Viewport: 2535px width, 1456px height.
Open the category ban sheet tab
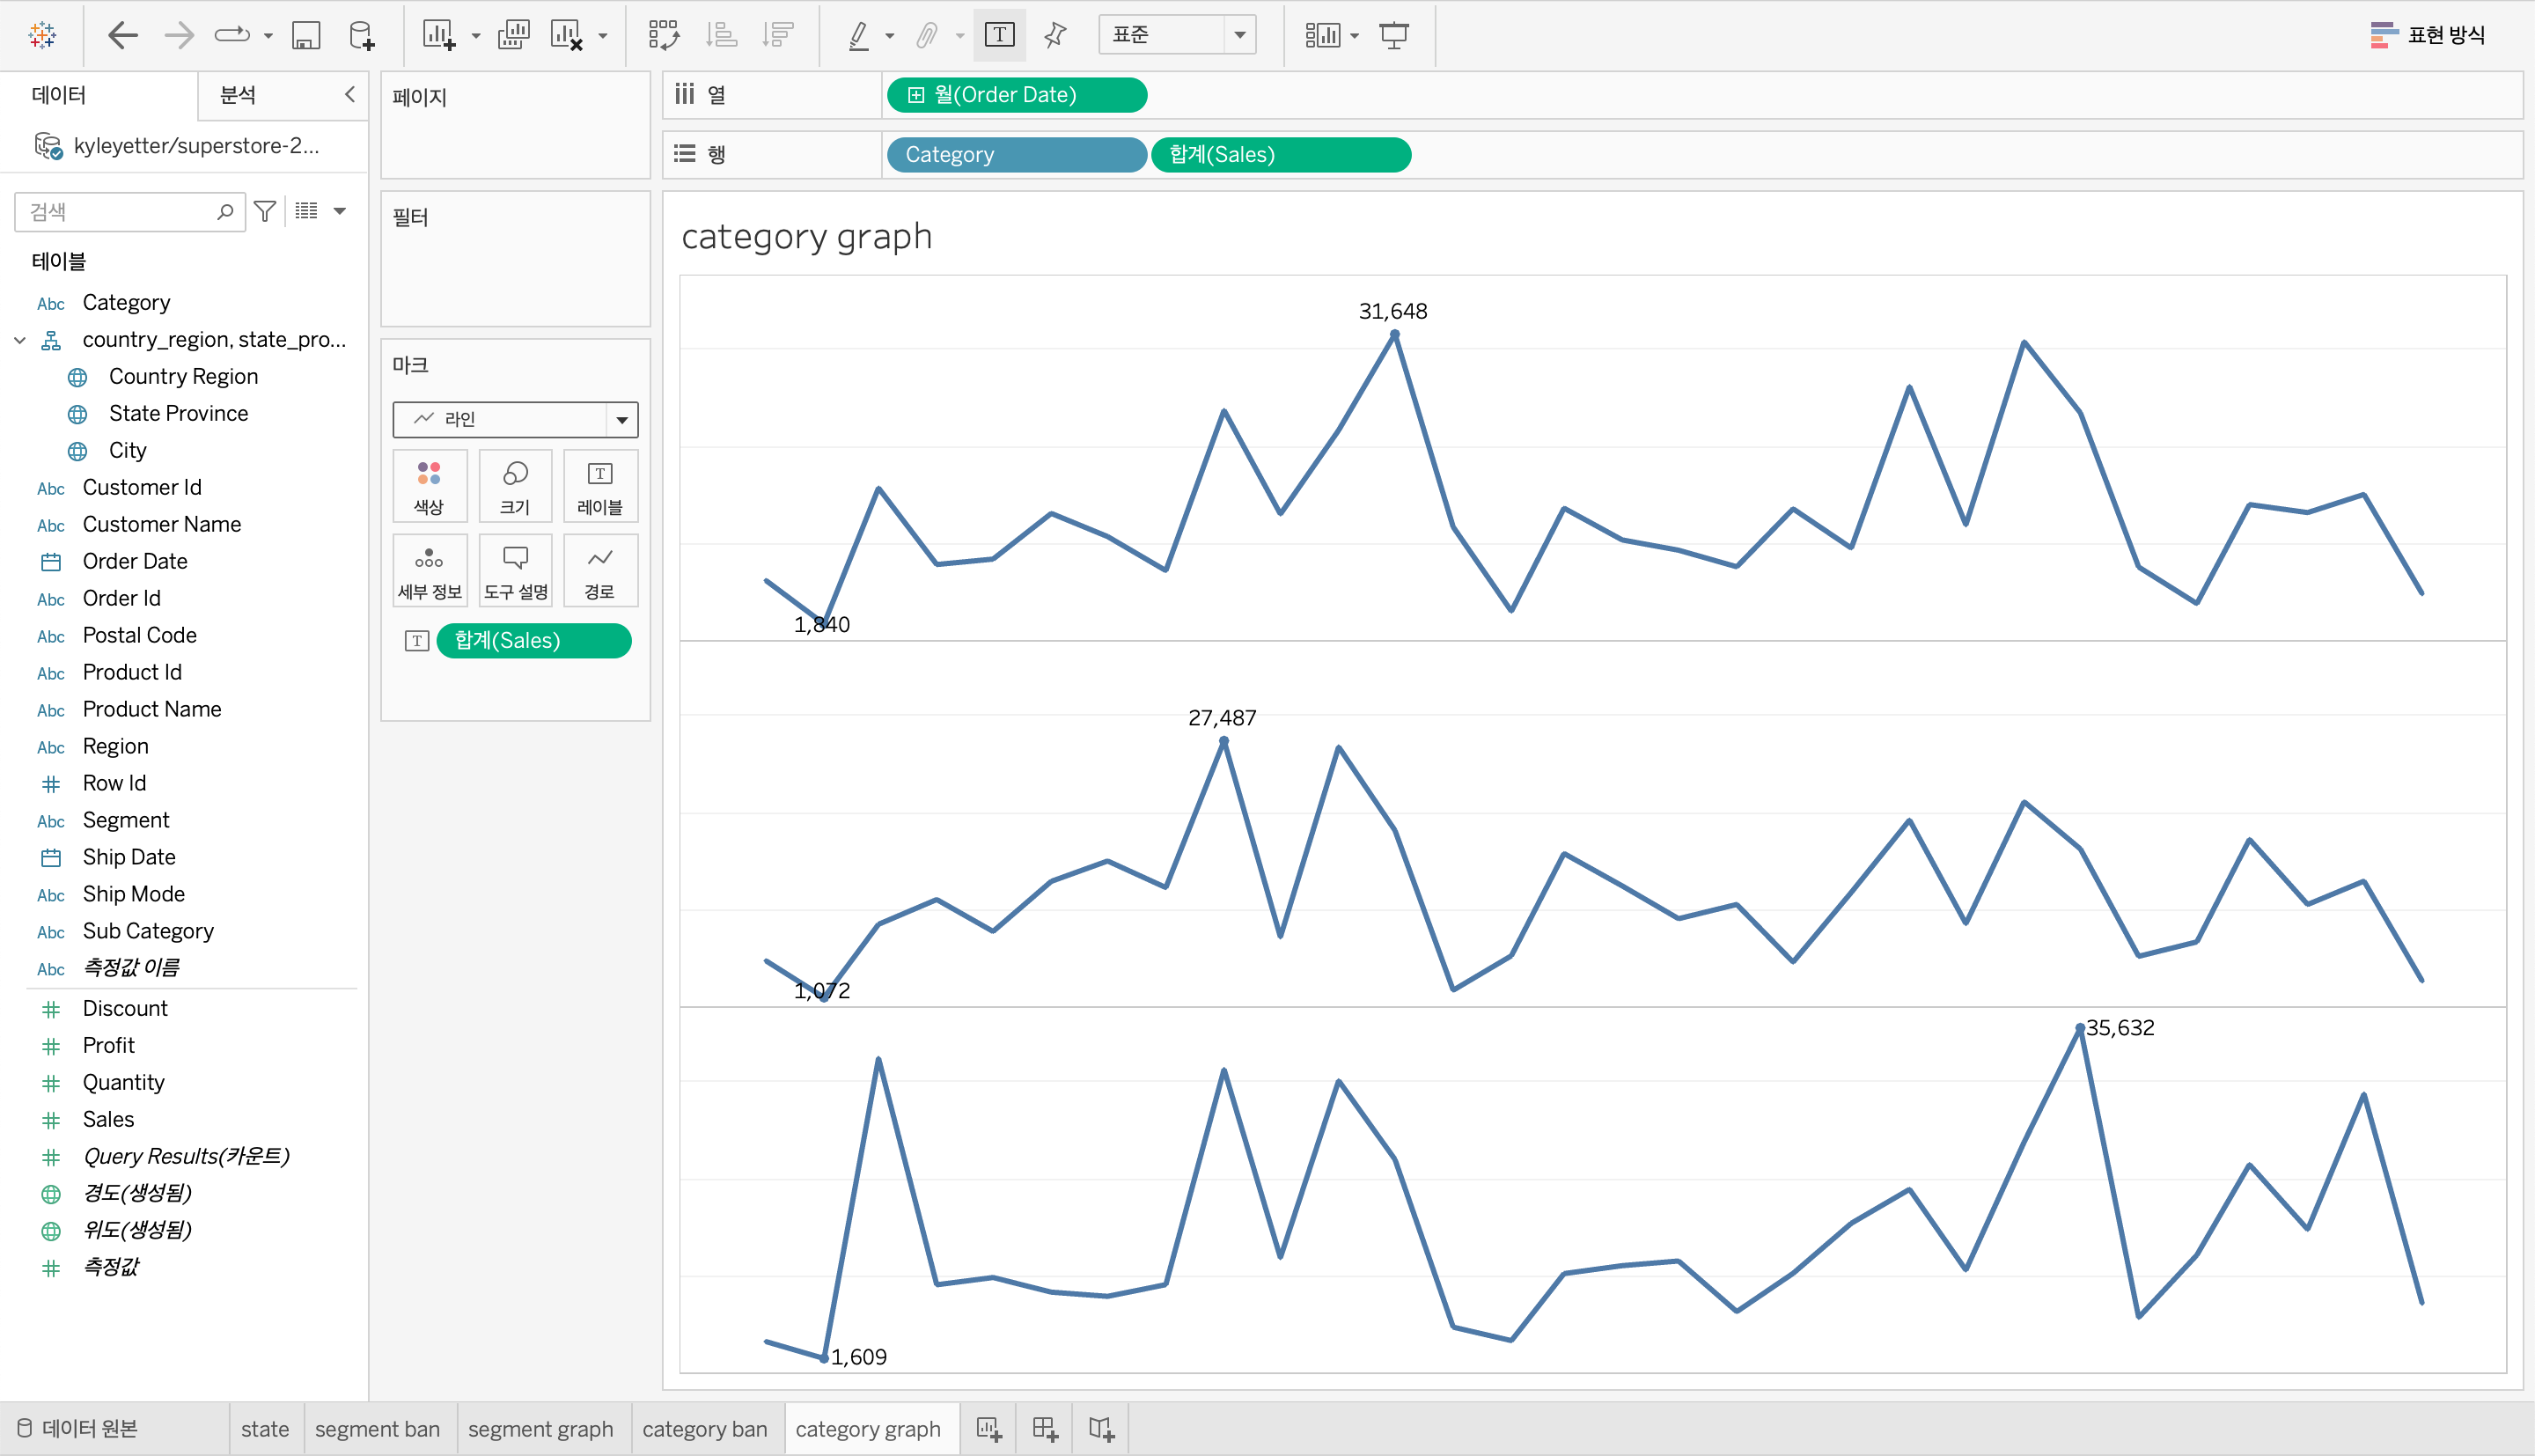(x=705, y=1428)
